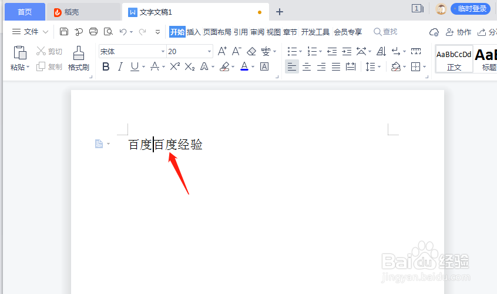The image size is (497, 294).
Task: Increase font size with A+ icon
Action: coord(222,51)
